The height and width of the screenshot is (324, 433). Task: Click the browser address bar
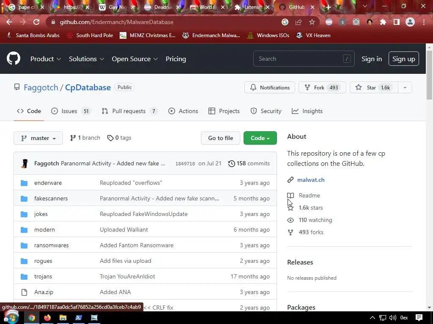click(166, 22)
